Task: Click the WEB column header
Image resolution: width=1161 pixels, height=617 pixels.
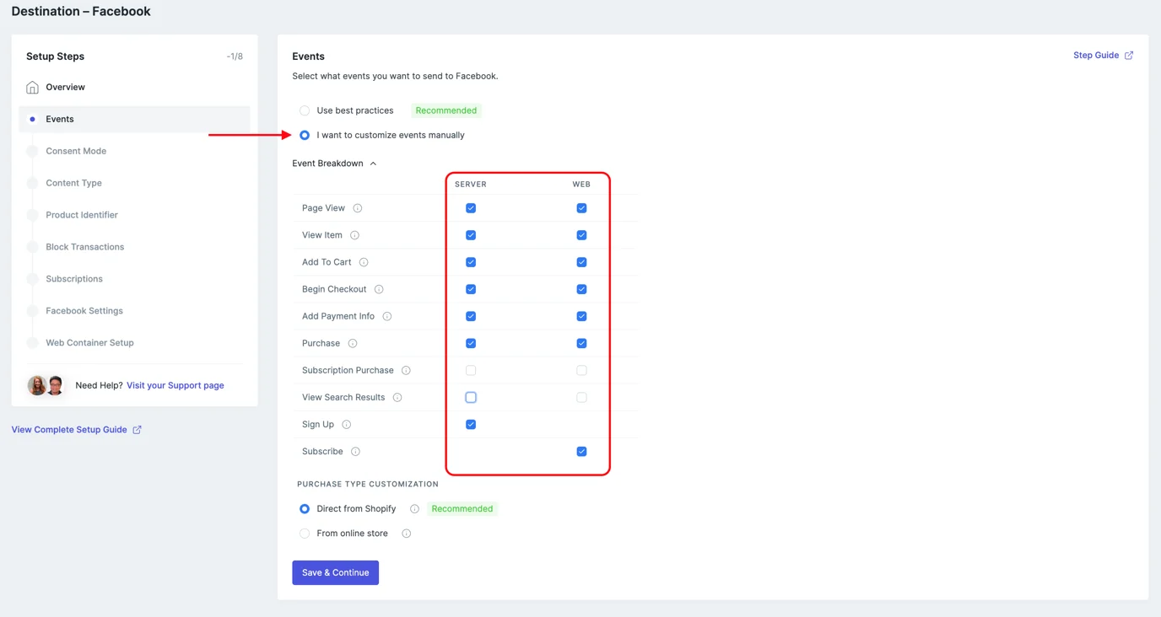Action: 581,184
